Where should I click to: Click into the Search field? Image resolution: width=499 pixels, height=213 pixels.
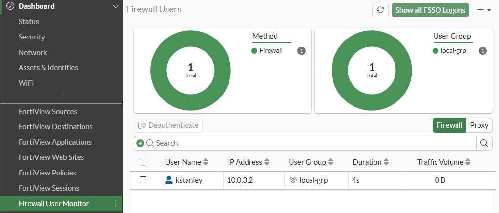pyautogui.click(x=311, y=143)
